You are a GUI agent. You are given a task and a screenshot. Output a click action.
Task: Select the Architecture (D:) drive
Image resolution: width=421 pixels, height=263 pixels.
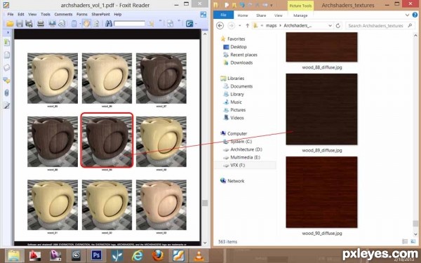coord(246,149)
